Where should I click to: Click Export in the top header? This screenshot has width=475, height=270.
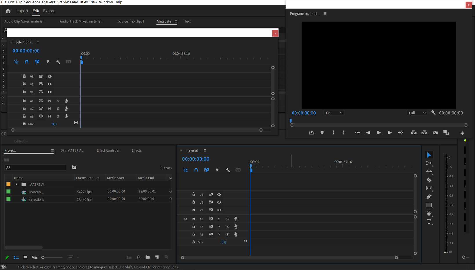pyautogui.click(x=48, y=11)
